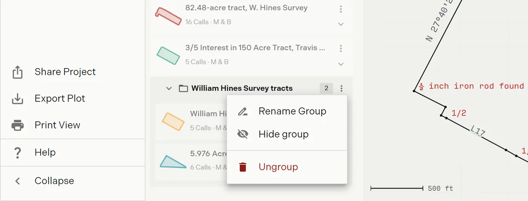Click the green 150 Acre Tract shape thumbnail
This screenshot has width=528, height=201.
(168, 55)
